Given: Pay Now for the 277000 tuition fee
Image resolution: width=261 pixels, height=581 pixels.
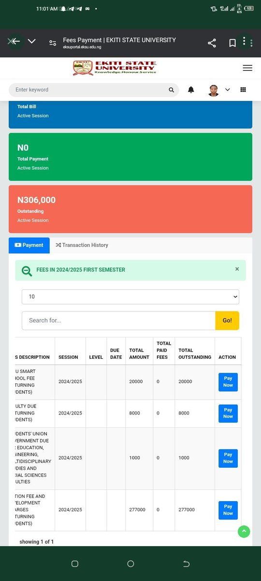Looking at the screenshot, I should (228, 510).
